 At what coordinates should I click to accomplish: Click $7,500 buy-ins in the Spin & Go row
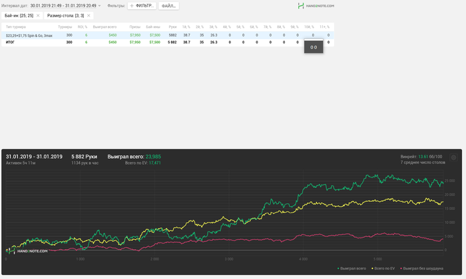click(155, 35)
